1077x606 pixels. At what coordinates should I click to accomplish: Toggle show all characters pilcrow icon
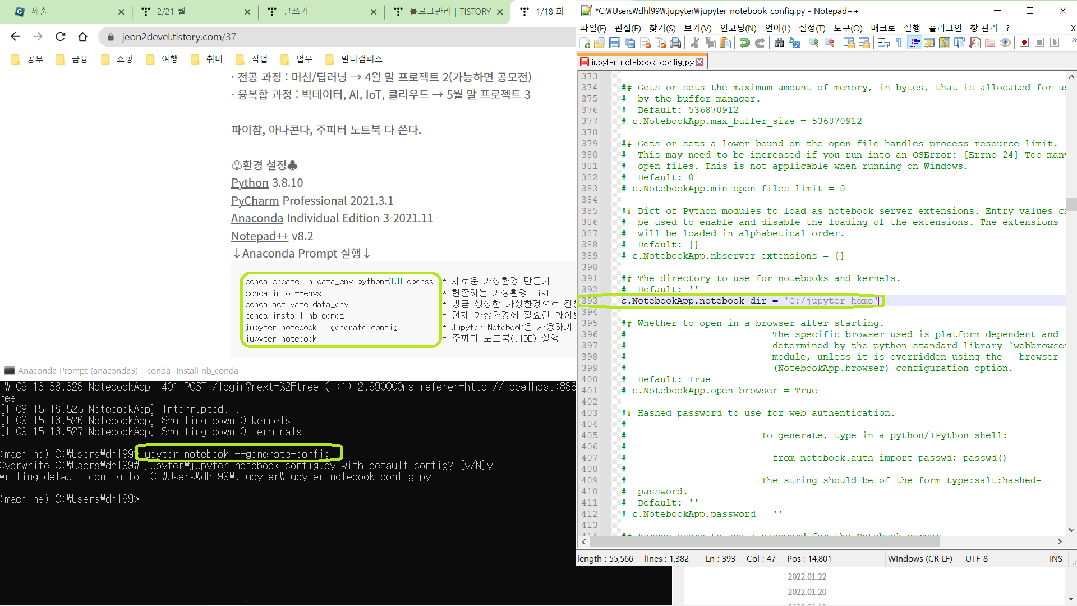(899, 43)
